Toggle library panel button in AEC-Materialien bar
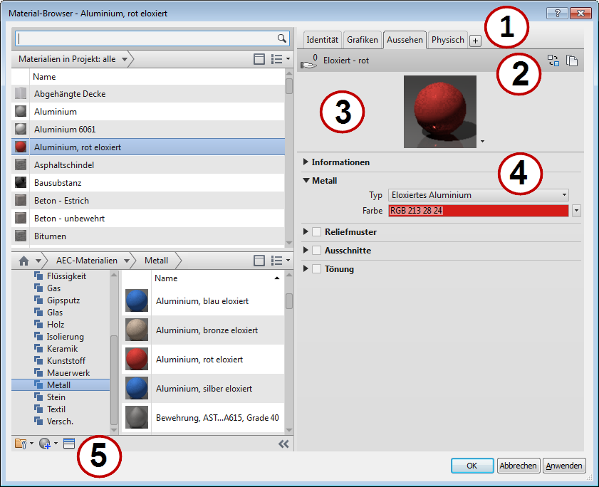Image resolution: width=599 pixels, height=487 pixels. [259, 261]
